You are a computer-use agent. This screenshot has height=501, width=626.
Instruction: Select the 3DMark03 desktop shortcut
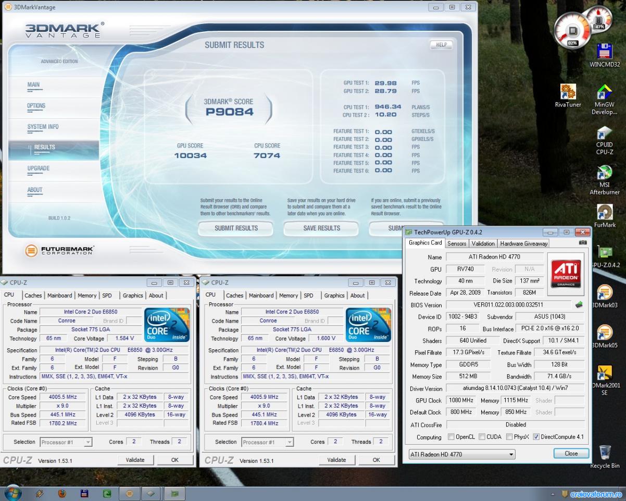(605, 296)
